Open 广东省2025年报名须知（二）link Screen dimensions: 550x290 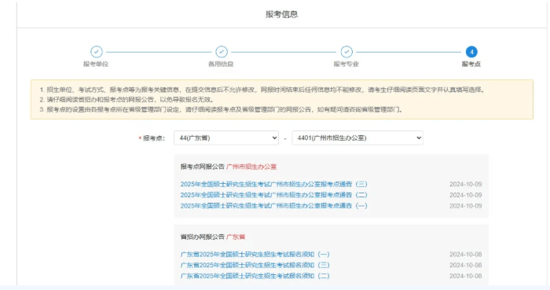(x=255, y=276)
